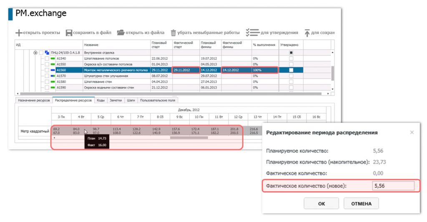Click the checklist icon для утверждения

point(252,32)
